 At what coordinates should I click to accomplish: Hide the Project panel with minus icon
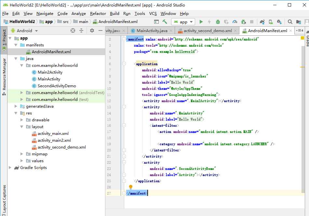tap(100, 30)
